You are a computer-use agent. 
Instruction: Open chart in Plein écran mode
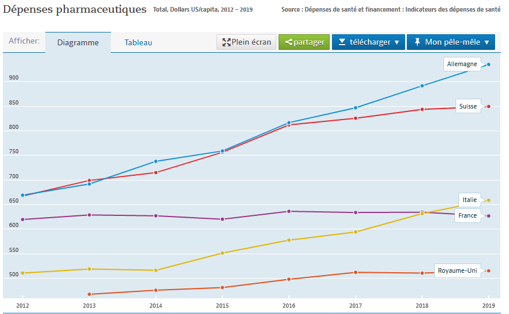click(246, 42)
